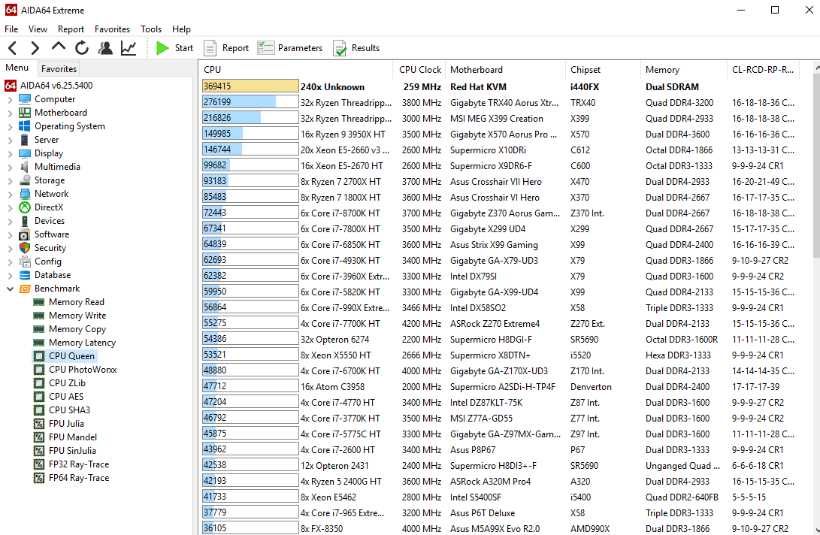Select the Benchmark folder icon
This screenshot has width=820, height=535.
tap(25, 289)
